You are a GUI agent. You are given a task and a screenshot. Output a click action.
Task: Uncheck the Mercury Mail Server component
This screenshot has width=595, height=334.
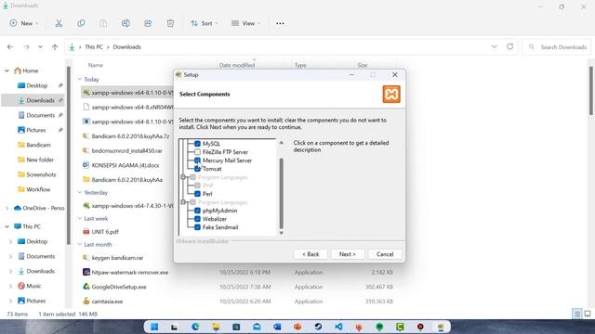(197, 161)
